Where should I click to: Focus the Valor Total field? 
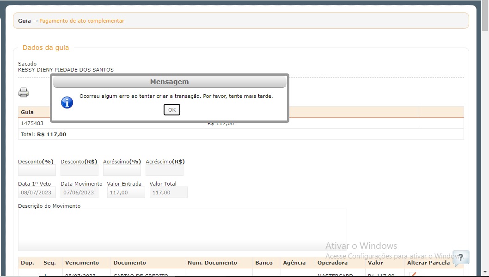168,193
